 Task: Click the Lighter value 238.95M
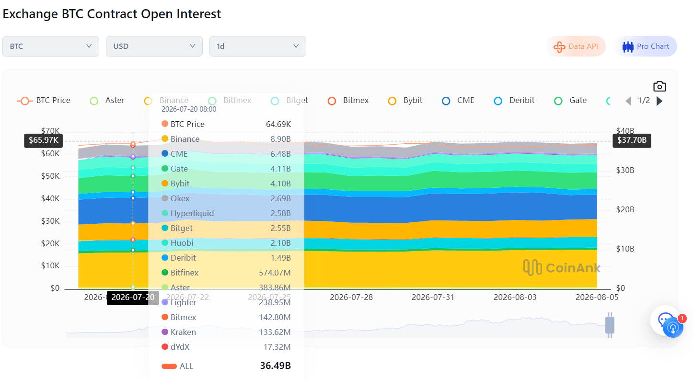(274, 303)
